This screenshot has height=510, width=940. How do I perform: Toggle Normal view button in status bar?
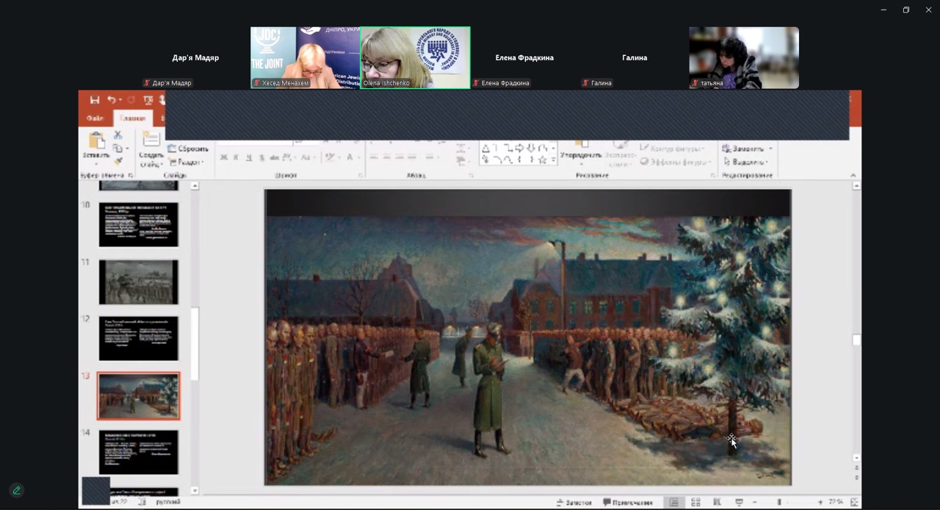pyautogui.click(x=673, y=503)
